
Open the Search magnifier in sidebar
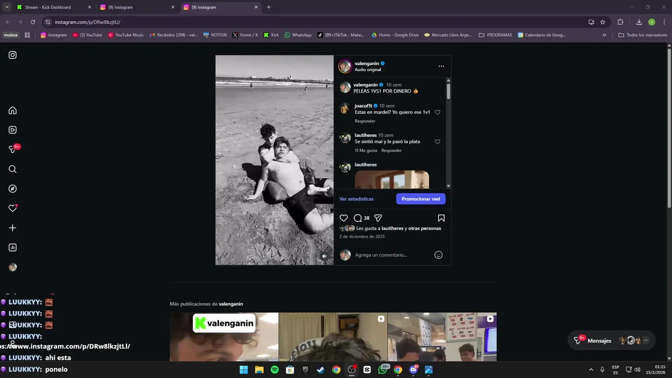coord(13,169)
